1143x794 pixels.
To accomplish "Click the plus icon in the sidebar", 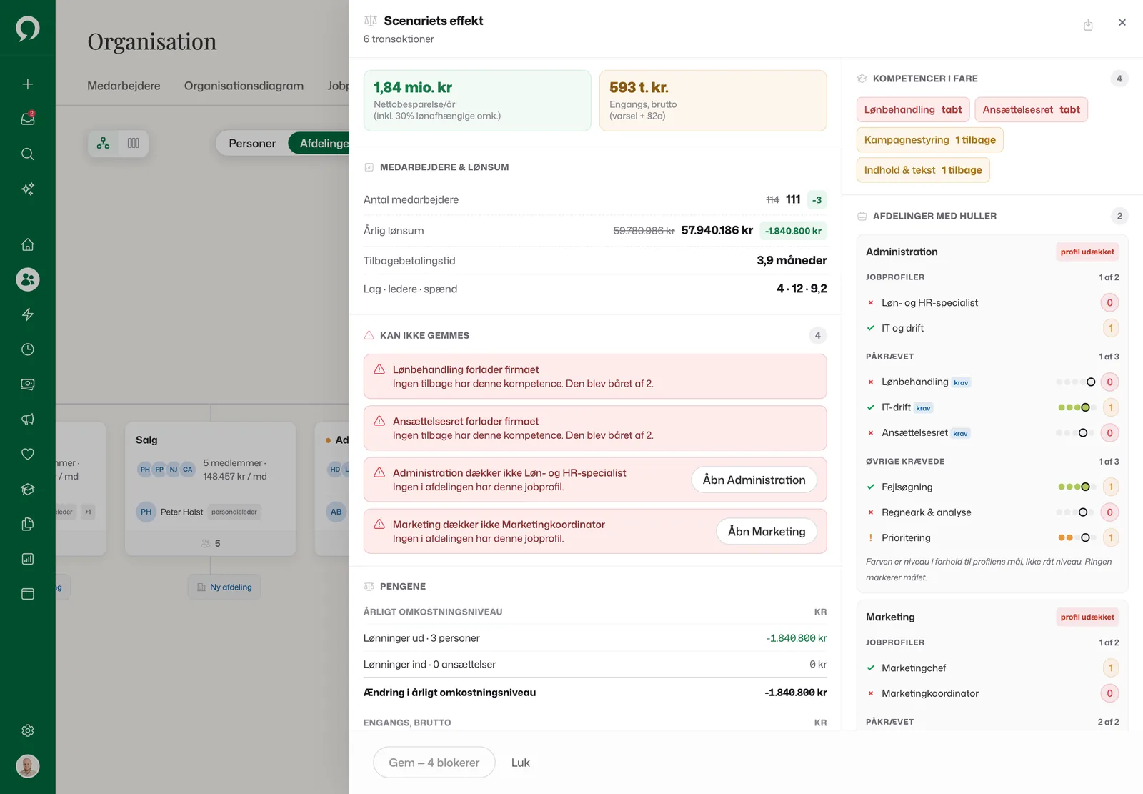I will tap(28, 84).
